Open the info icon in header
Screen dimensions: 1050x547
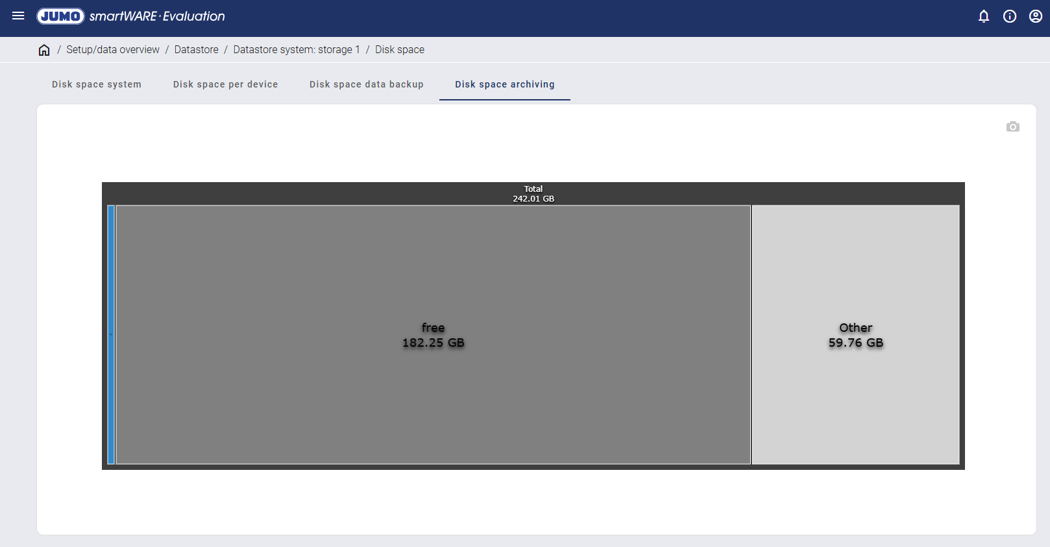click(x=1010, y=16)
